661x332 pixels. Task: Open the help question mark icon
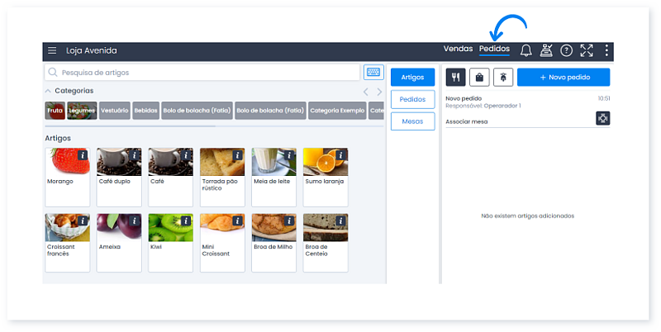(x=566, y=50)
